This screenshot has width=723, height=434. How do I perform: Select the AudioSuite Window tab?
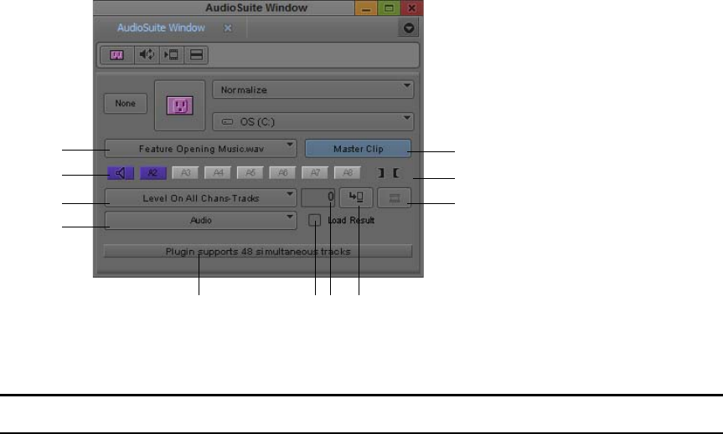(x=161, y=28)
